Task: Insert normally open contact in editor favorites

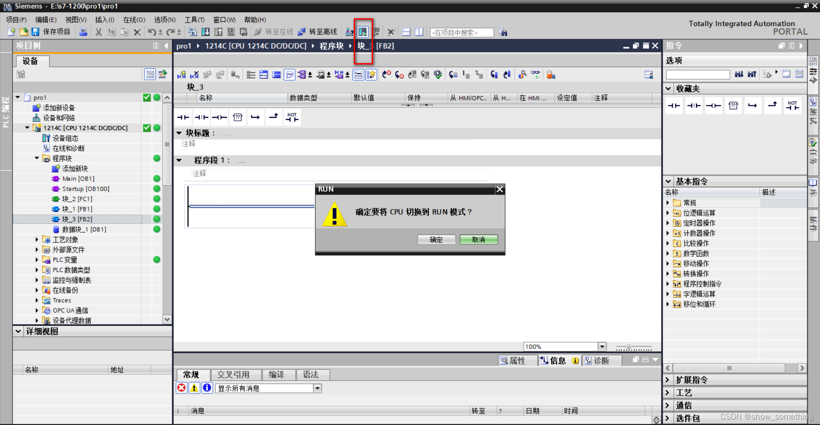Action: 183,117
